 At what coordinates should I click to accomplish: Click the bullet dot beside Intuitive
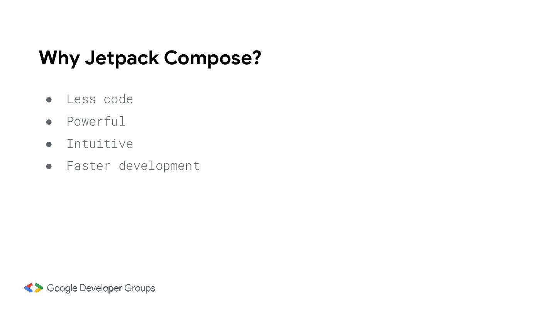[49, 144]
